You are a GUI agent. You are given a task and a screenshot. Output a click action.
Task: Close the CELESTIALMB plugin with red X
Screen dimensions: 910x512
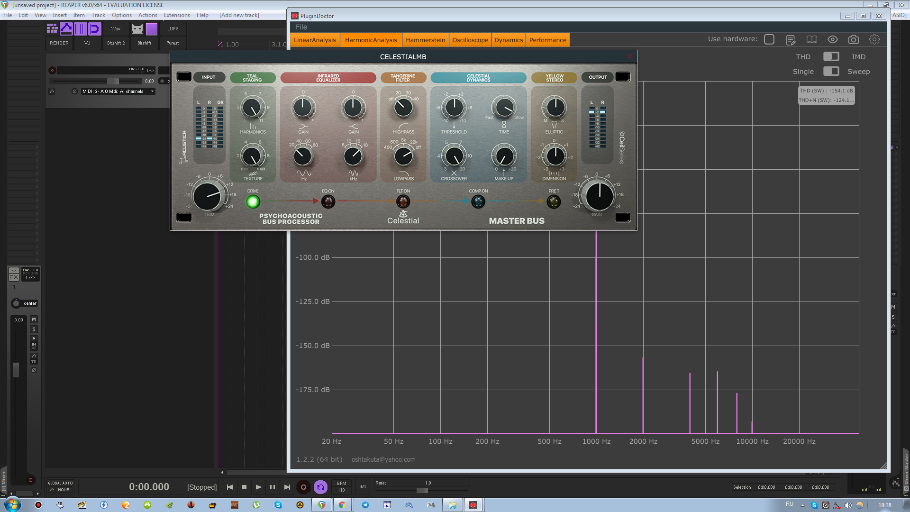pyautogui.click(x=629, y=56)
